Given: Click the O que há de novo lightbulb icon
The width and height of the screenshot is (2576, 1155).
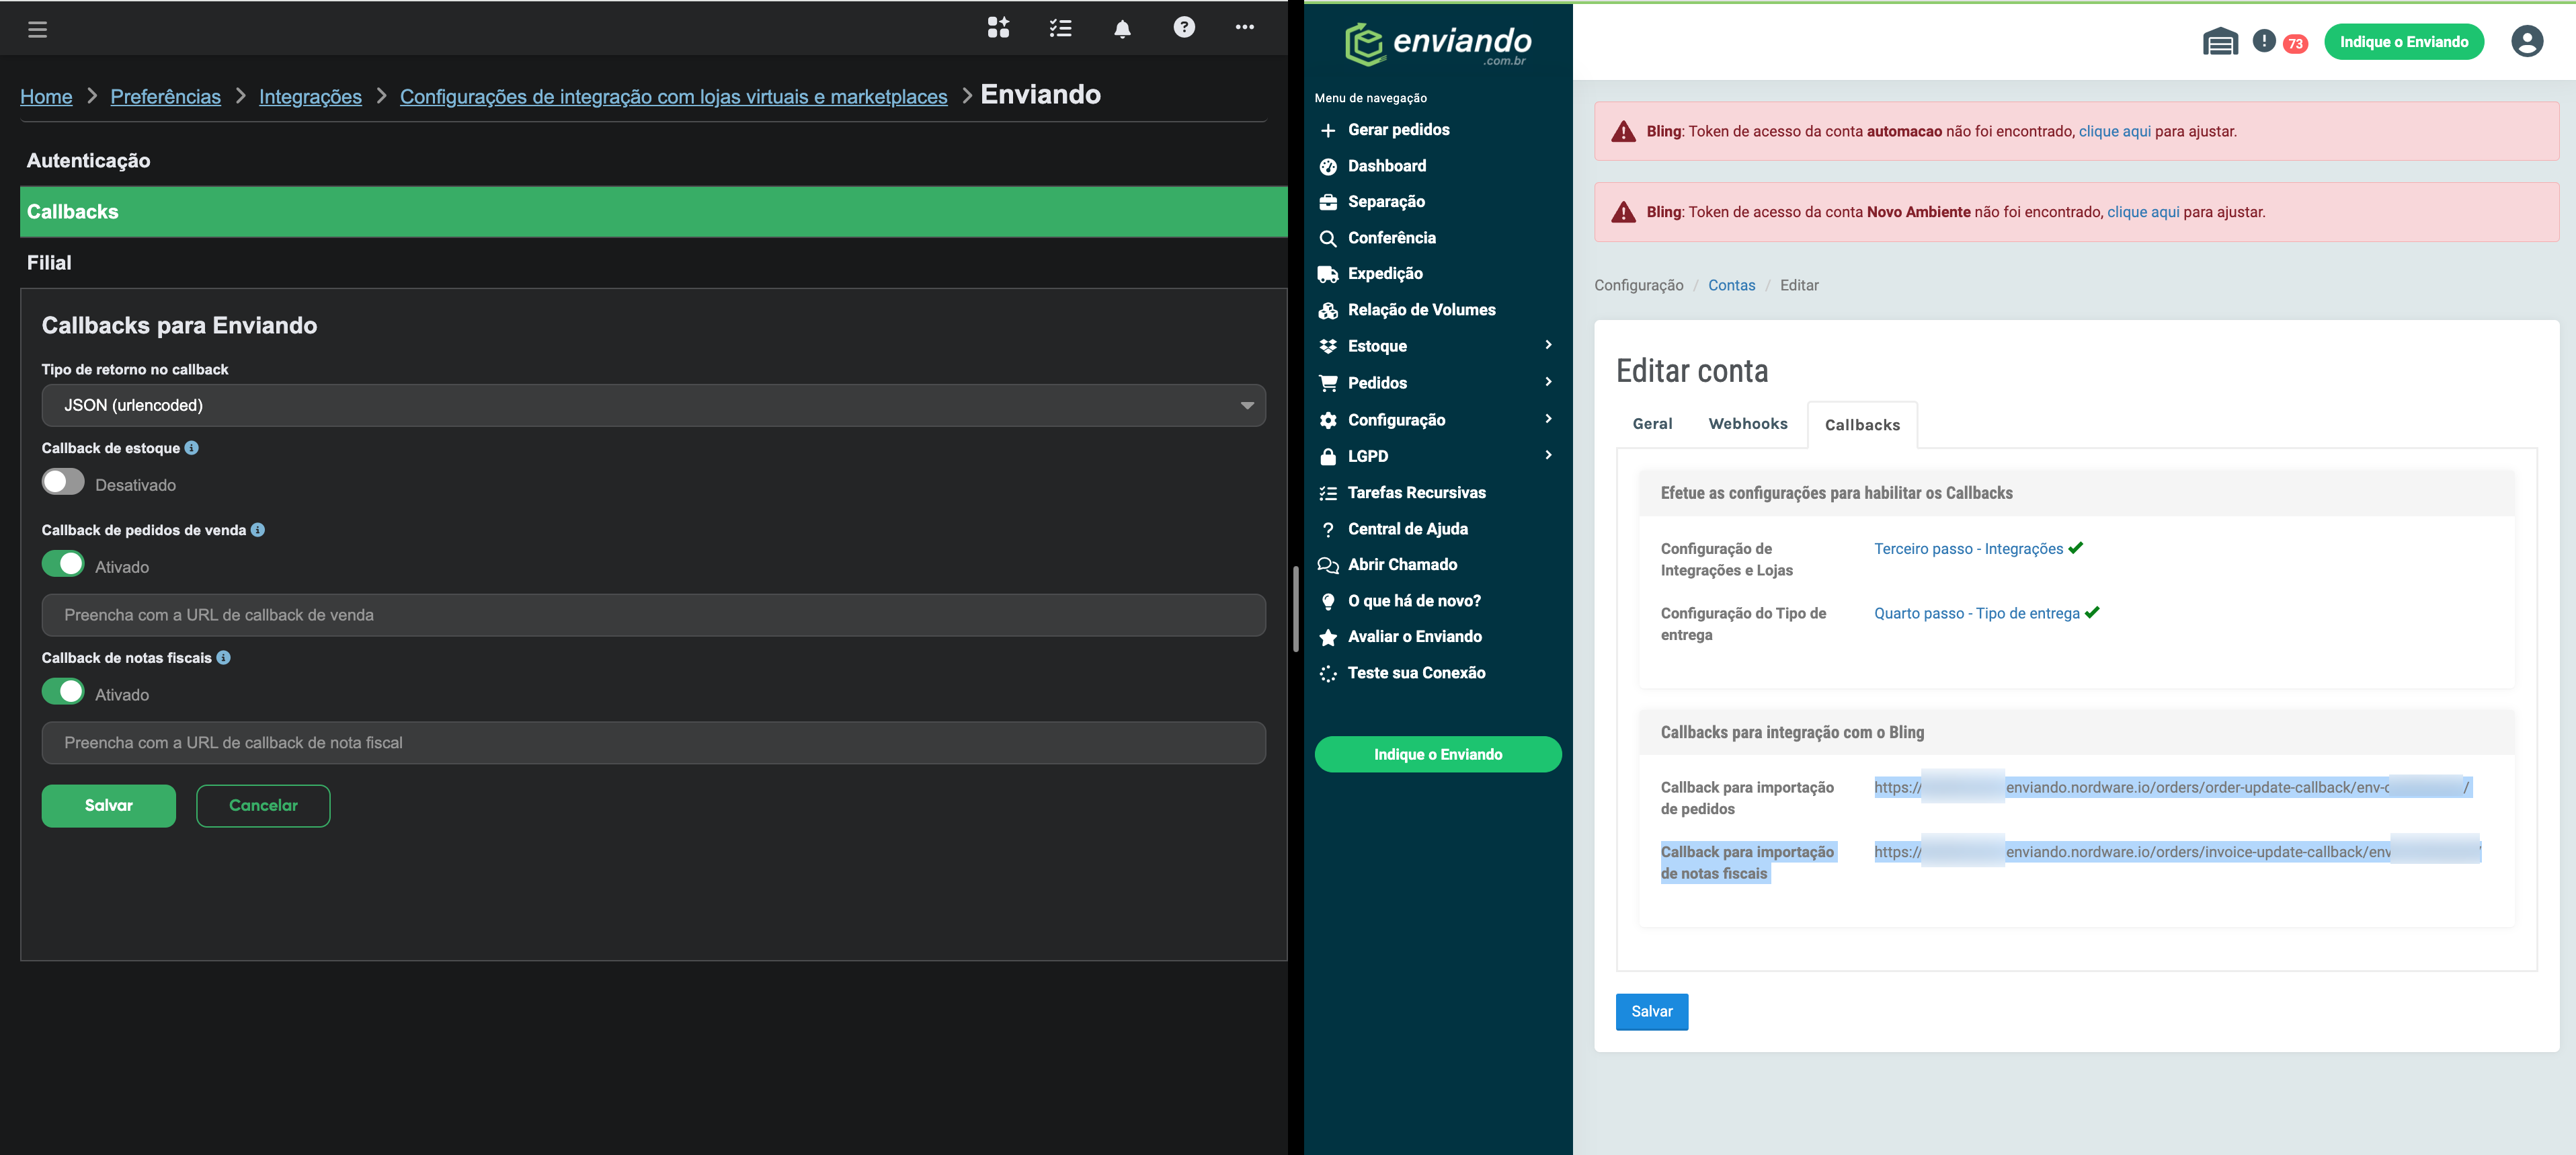Looking at the screenshot, I should (x=1328, y=601).
